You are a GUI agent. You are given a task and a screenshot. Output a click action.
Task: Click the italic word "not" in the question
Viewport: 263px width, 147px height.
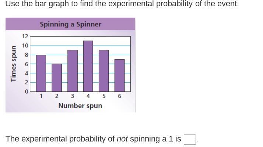pyautogui.click(x=122, y=139)
